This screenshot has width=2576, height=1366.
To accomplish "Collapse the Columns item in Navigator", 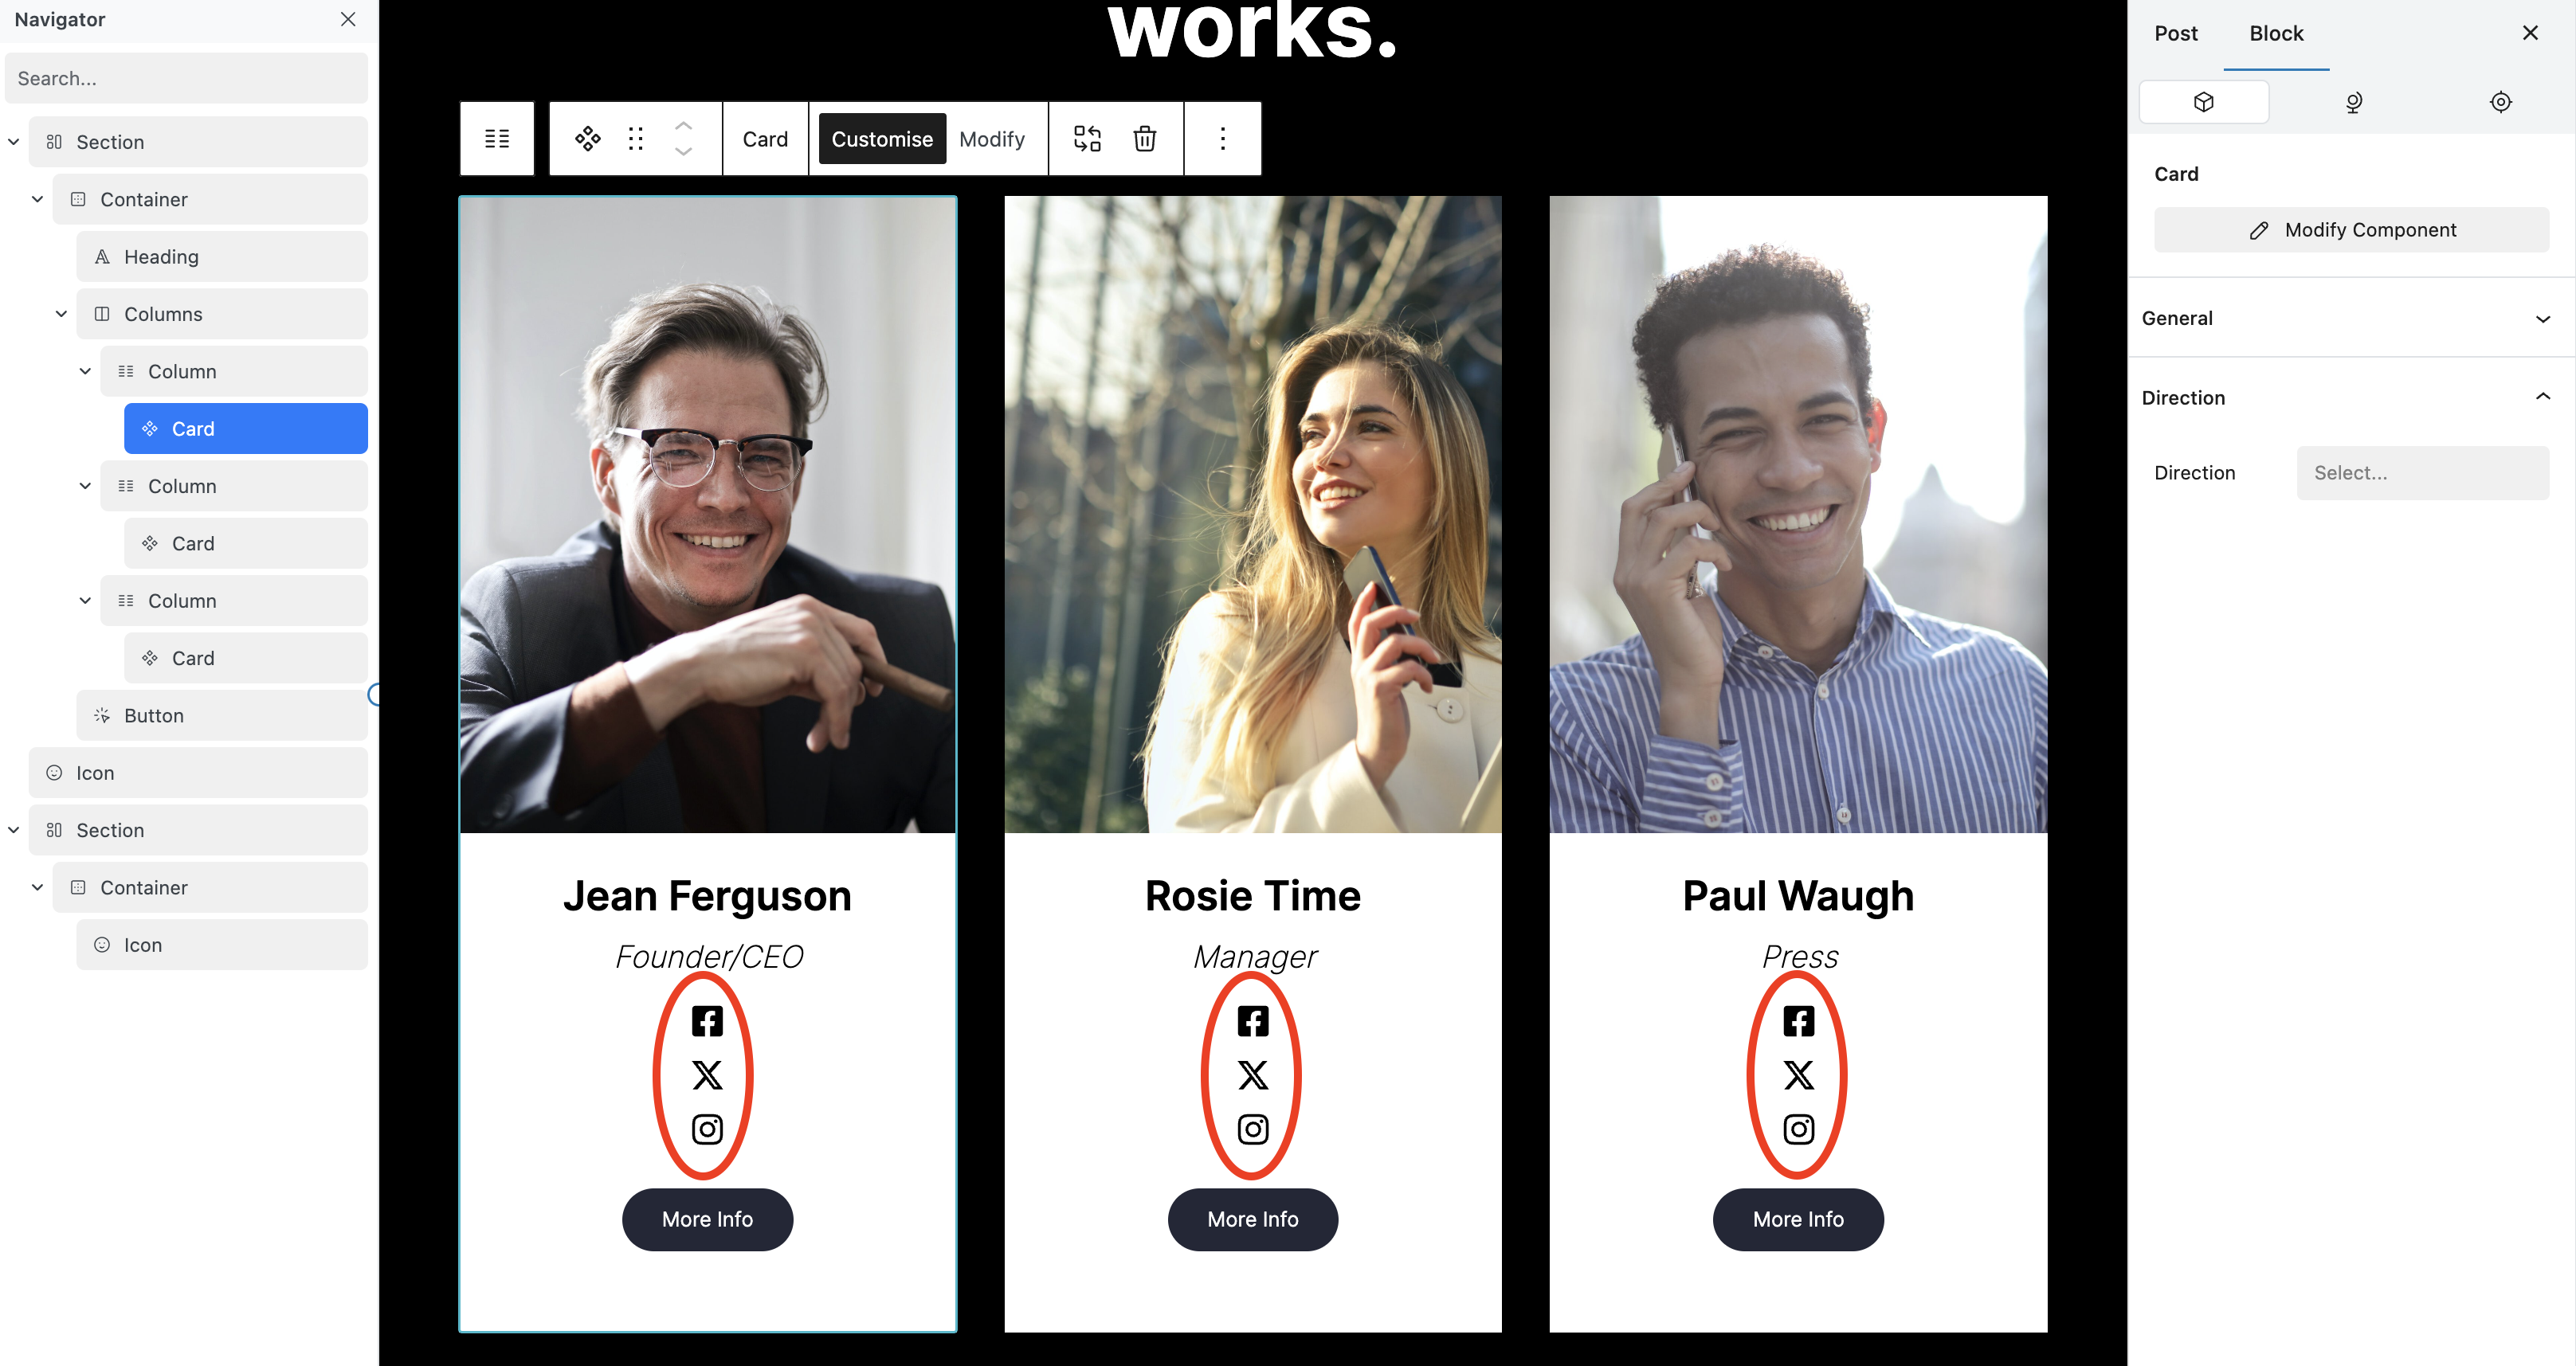I will pyautogui.click(x=61, y=314).
